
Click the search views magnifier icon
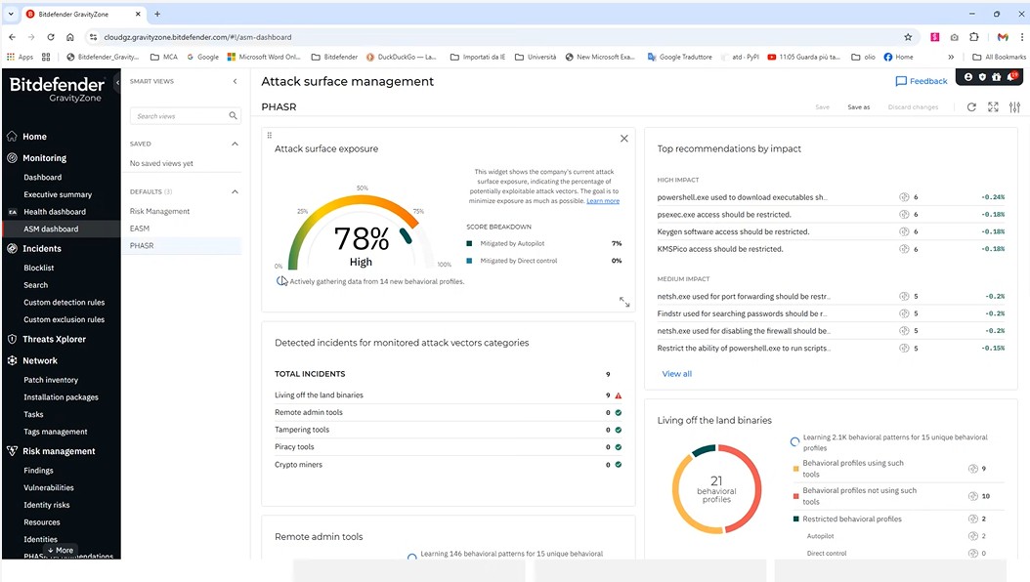[x=234, y=116]
